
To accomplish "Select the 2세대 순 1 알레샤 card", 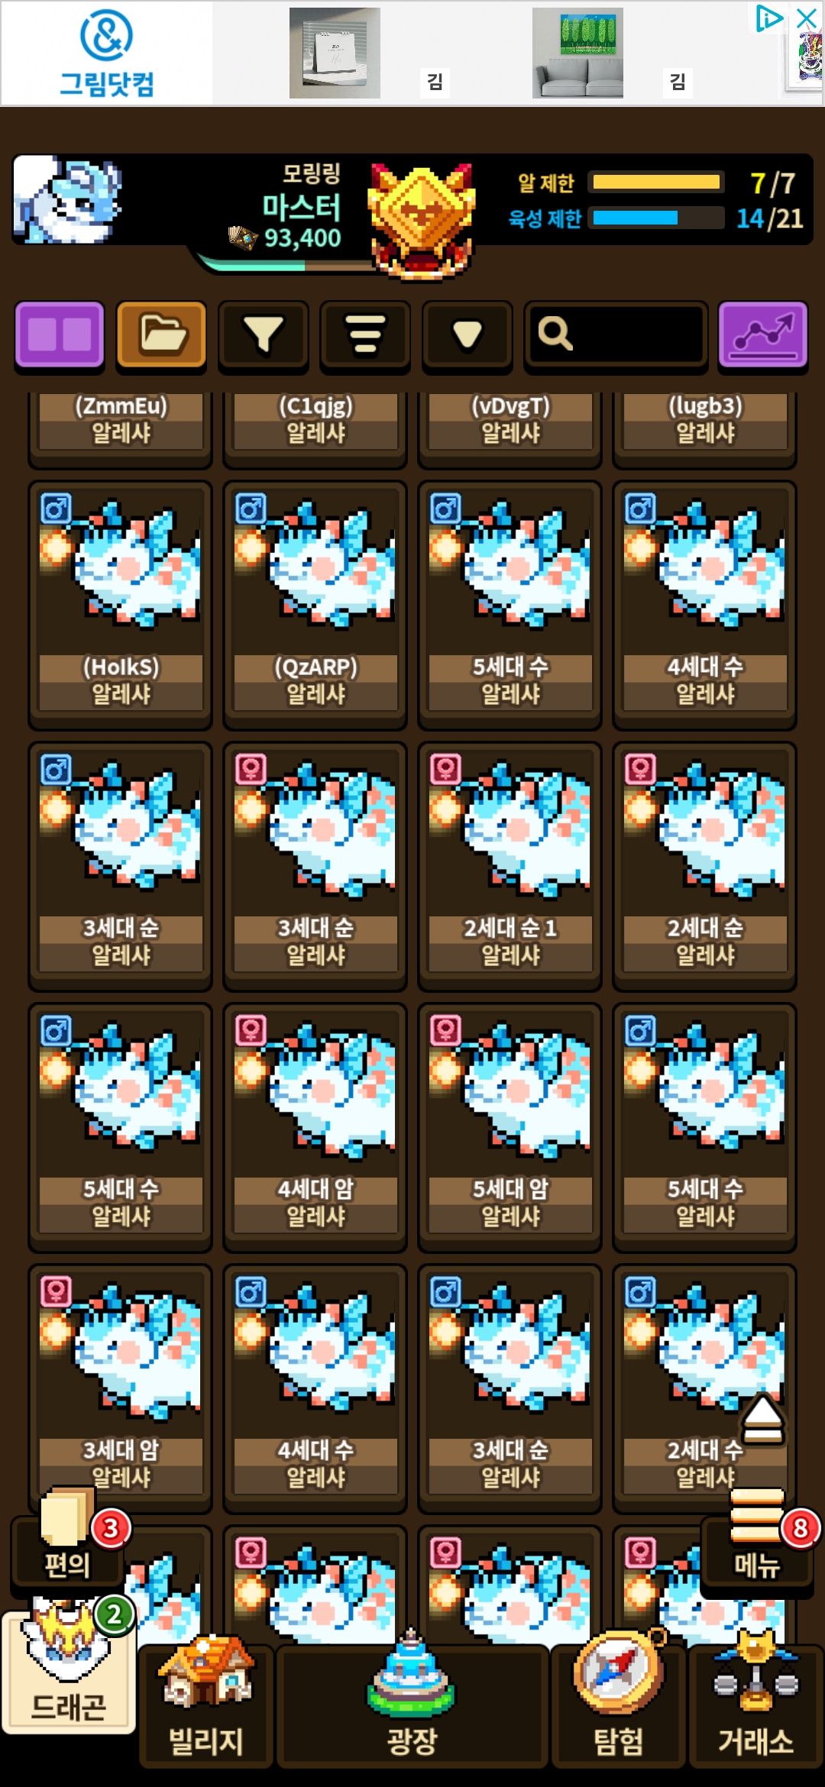I will (510, 866).
